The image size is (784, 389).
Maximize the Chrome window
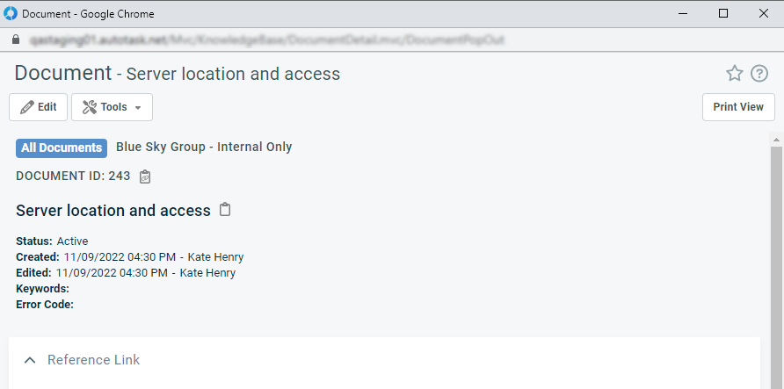(x=723, y=13)
